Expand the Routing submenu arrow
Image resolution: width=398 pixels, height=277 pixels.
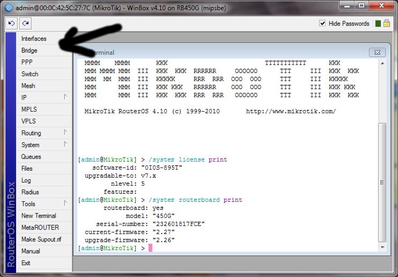point(65,133)
